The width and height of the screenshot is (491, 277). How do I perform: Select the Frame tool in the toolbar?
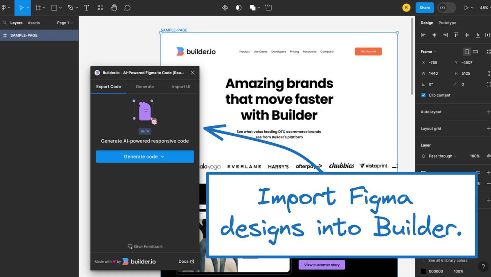(38, 7)
